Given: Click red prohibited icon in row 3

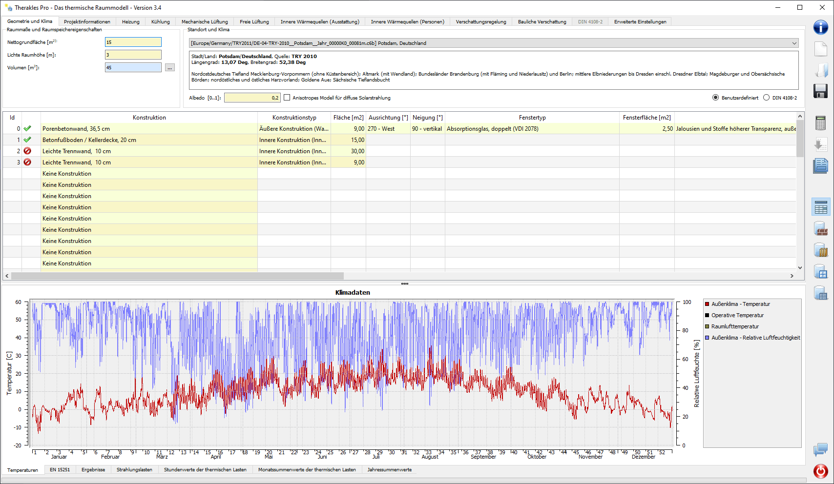Looking at the screenshot, I should pos(27,162).
